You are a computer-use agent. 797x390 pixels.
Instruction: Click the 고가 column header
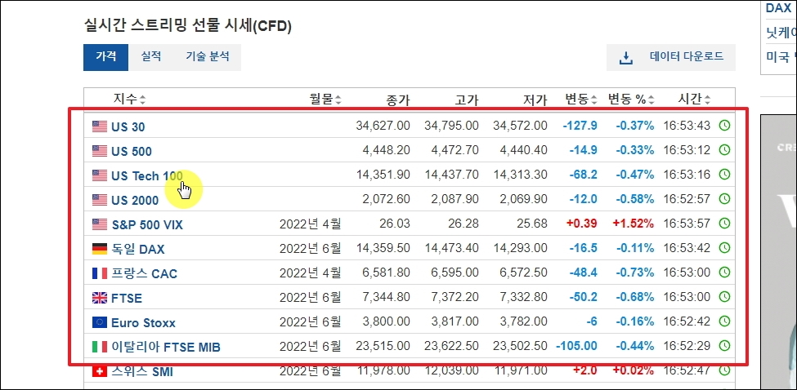[467, 100]
